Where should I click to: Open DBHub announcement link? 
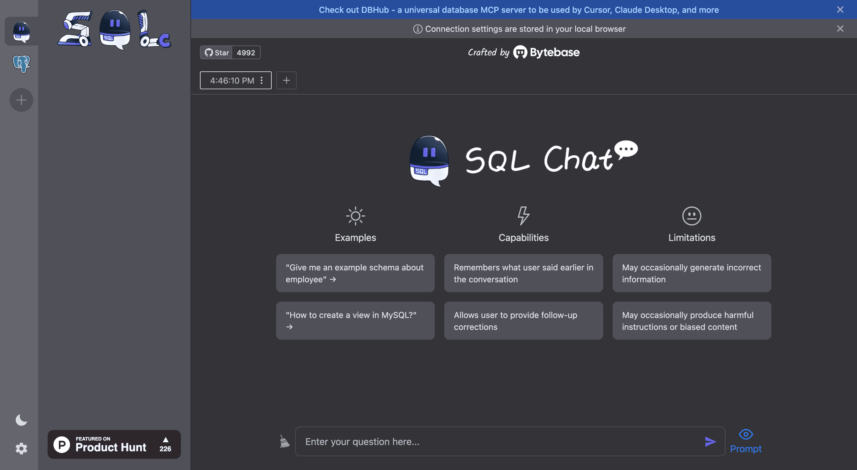[519, 10]
